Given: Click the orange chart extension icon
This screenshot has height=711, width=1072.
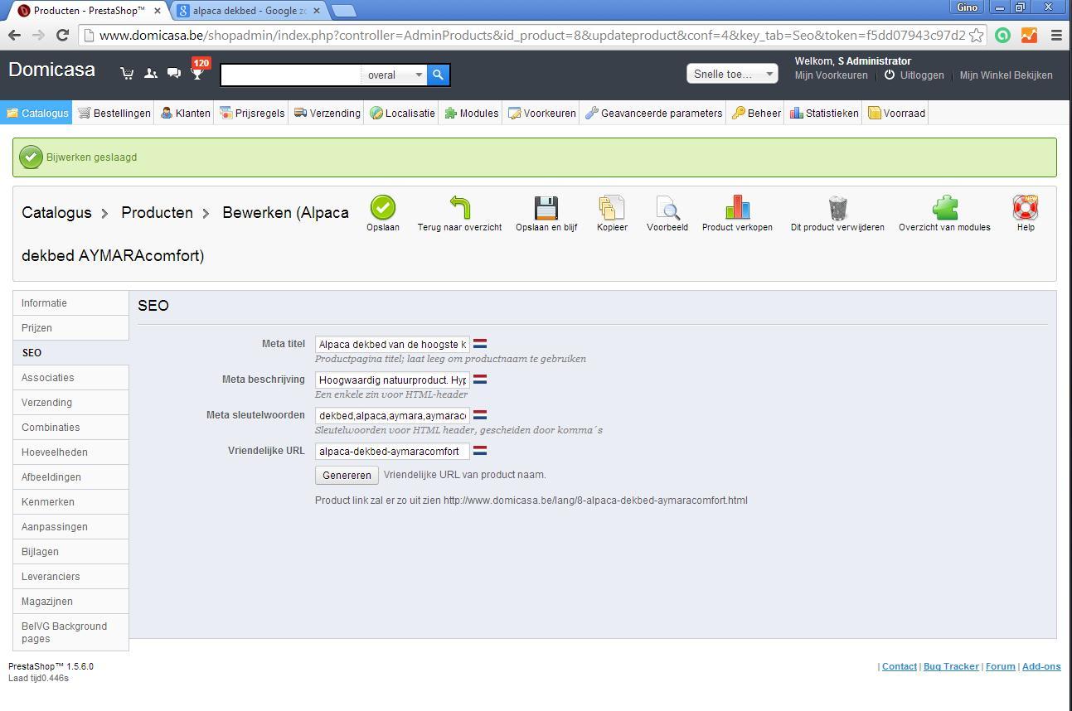Looking at the screenshot, I should pos(1029,35).
